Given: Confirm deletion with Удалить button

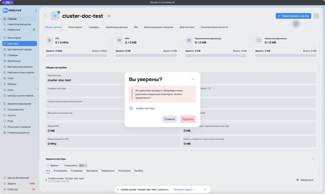Looking at the screenshot, I should tap(188, 119).
